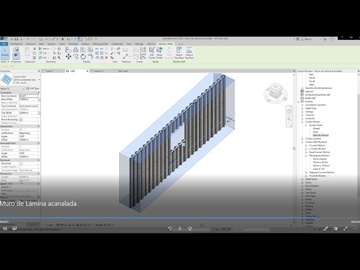Click the Move tool icon
Viewport: 360px width, 270px height.
coord(68,56)
